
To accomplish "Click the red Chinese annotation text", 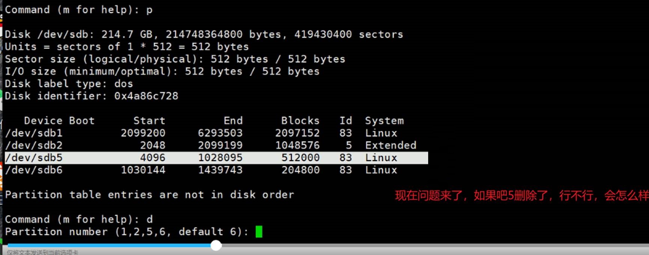I will tap(521, 196).
